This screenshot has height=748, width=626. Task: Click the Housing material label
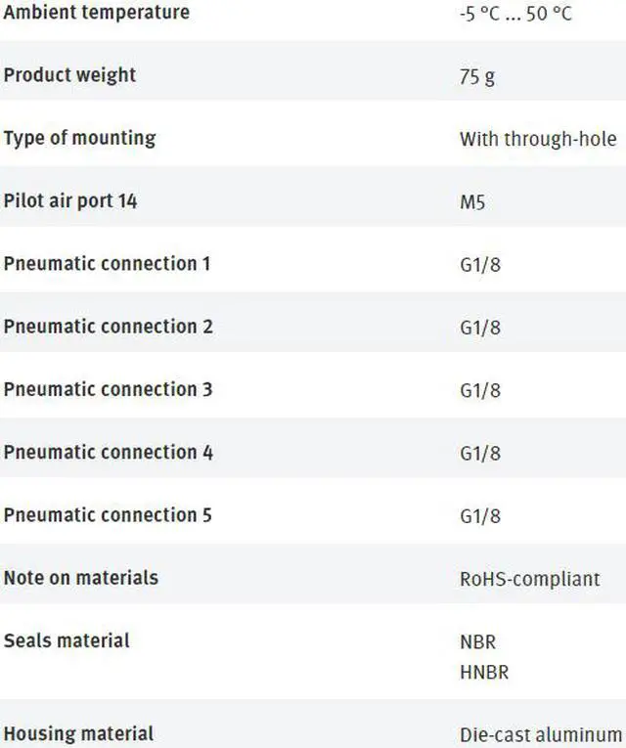78,733
